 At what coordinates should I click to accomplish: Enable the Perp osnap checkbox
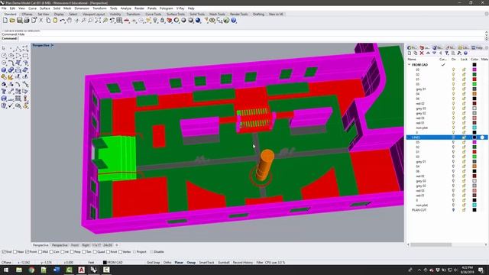(x=72, y=251)
